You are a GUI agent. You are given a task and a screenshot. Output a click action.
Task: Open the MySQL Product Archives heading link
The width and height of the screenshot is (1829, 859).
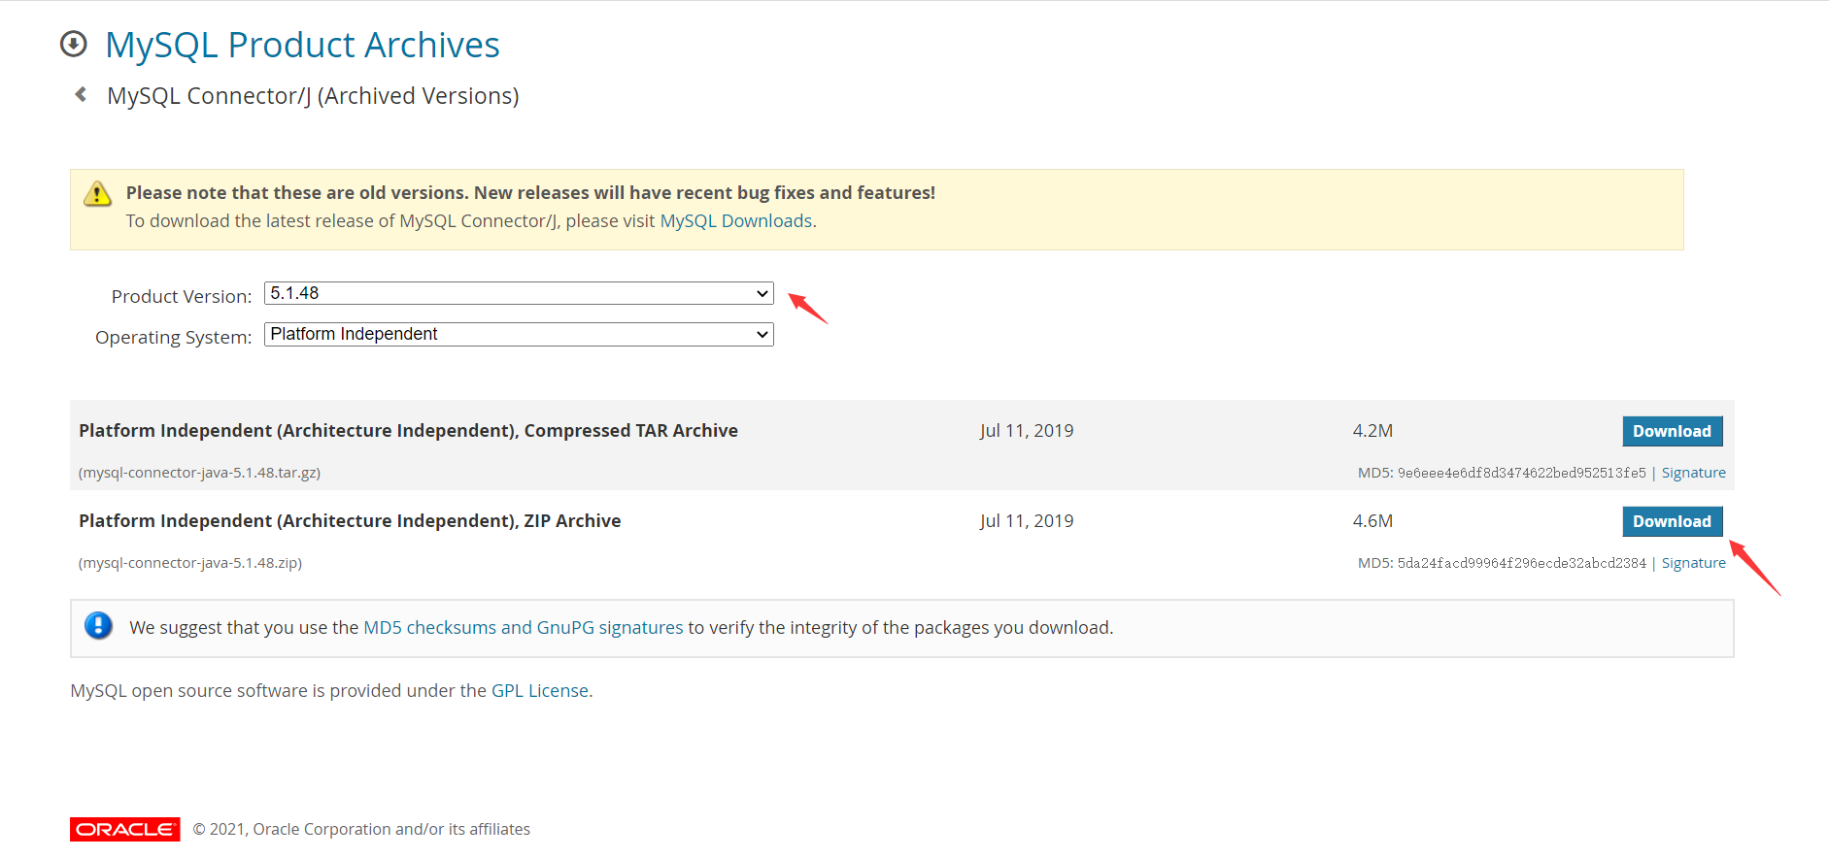coord(302,45)
